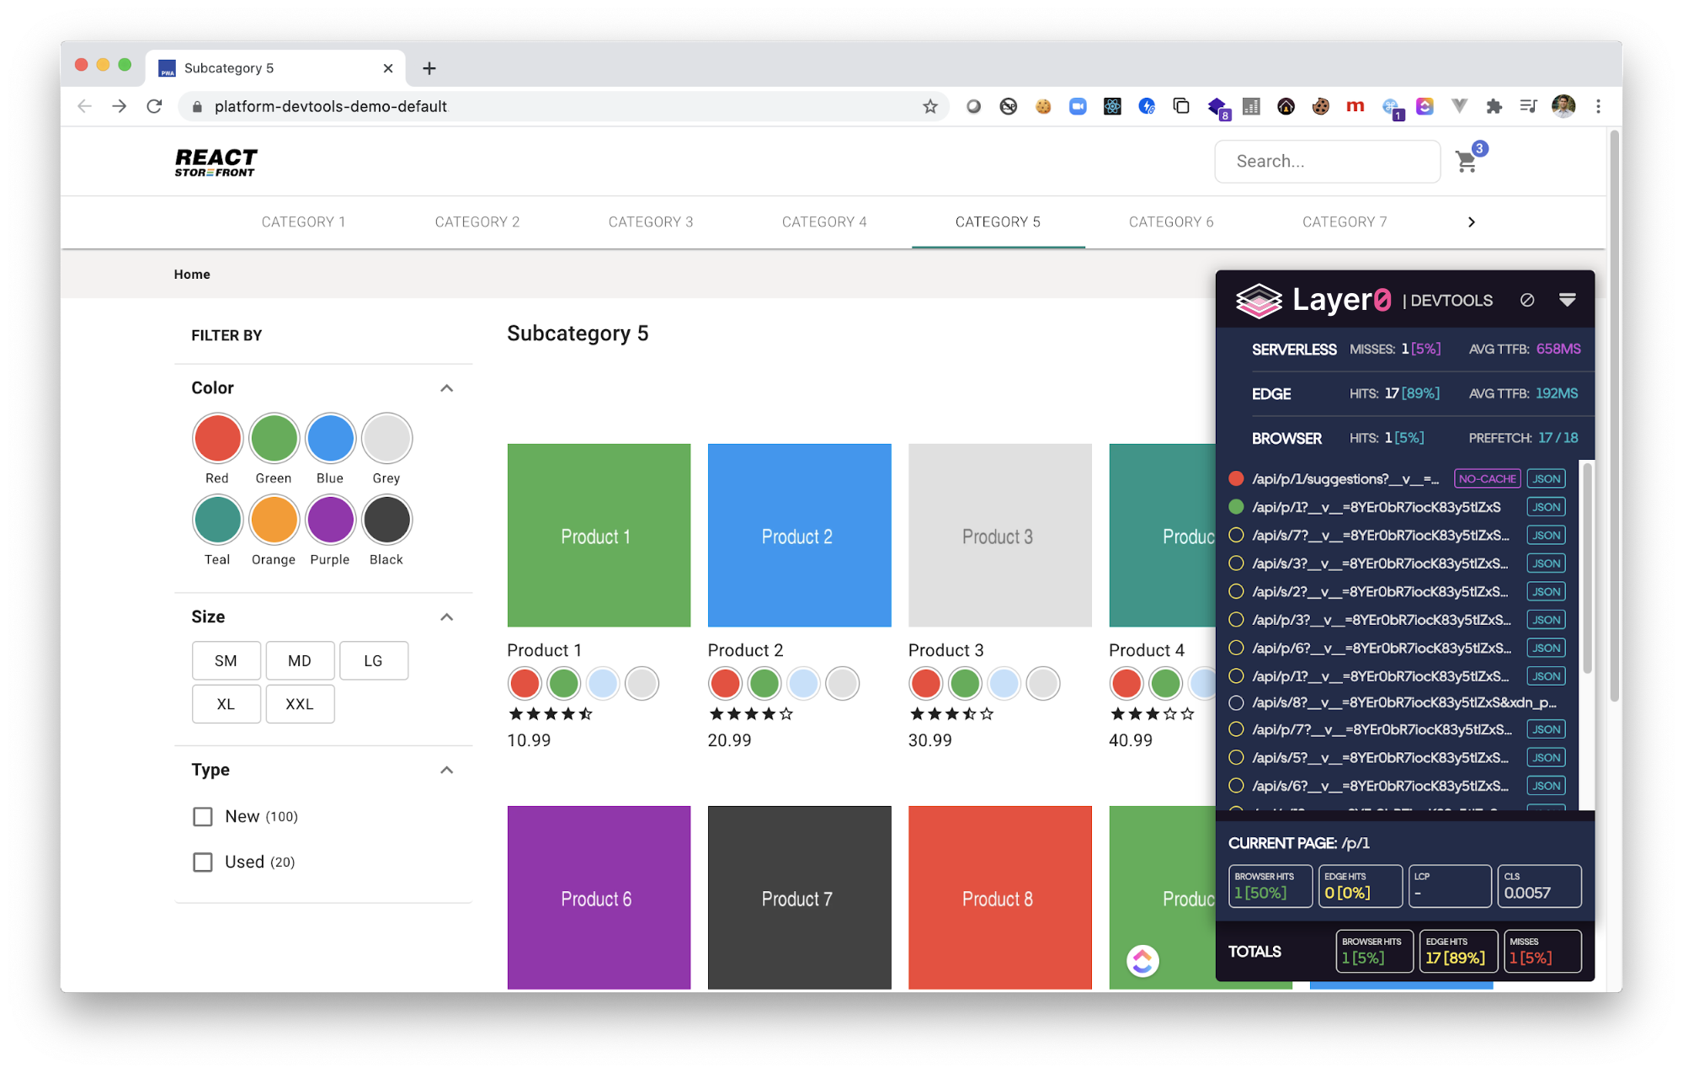1683x1073 pixels.
Task: Click the devtools request list scrollbar
Action: click(1586, 568)
